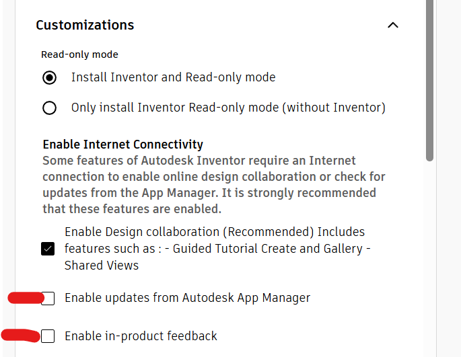Click scrollbar track below the thumb

[x=430, y=255]
